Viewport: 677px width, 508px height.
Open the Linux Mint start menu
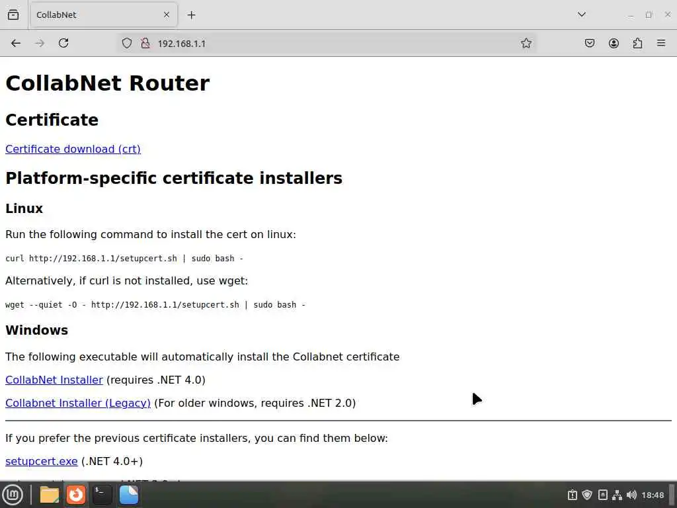click(13, 495)
